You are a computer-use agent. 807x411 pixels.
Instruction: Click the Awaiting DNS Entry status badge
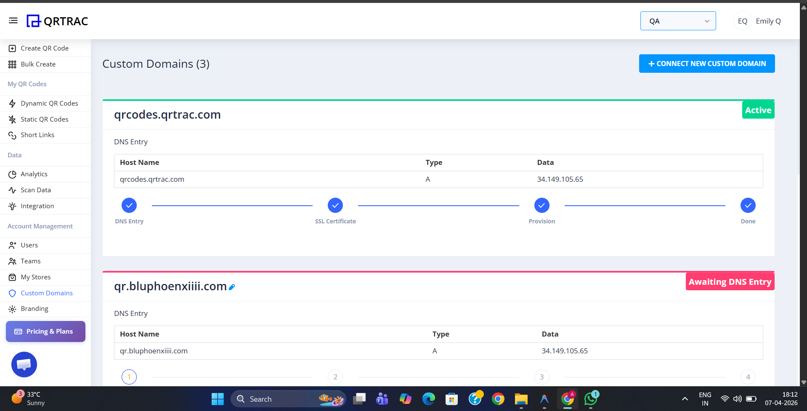(x=730, y=282)
